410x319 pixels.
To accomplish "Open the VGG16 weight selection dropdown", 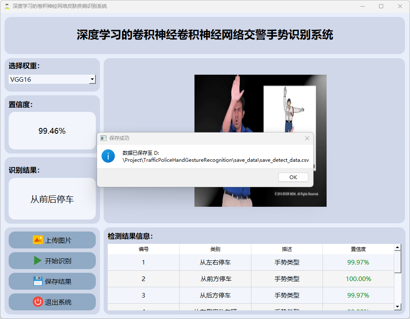I will 49,79.
